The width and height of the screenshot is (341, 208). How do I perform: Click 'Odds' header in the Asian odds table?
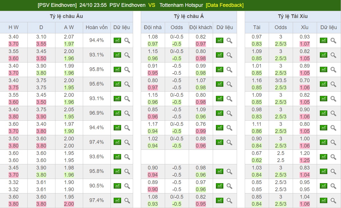tap(176, 27)
